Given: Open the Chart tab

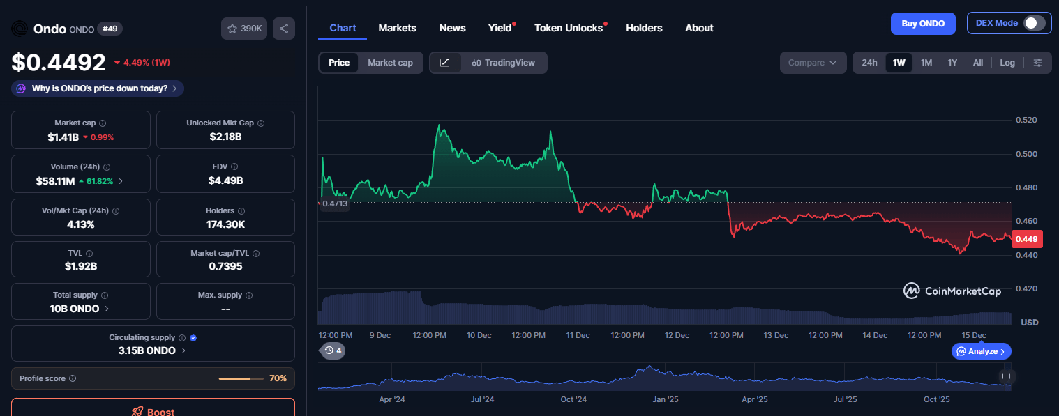Looking at the screenshot, I should point(343,28).
